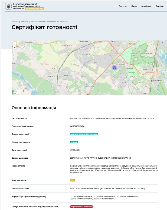Viewport: 167px width, 210px height.
Task: Click the Реєстраційний номер row label
Action: [22, 126]
